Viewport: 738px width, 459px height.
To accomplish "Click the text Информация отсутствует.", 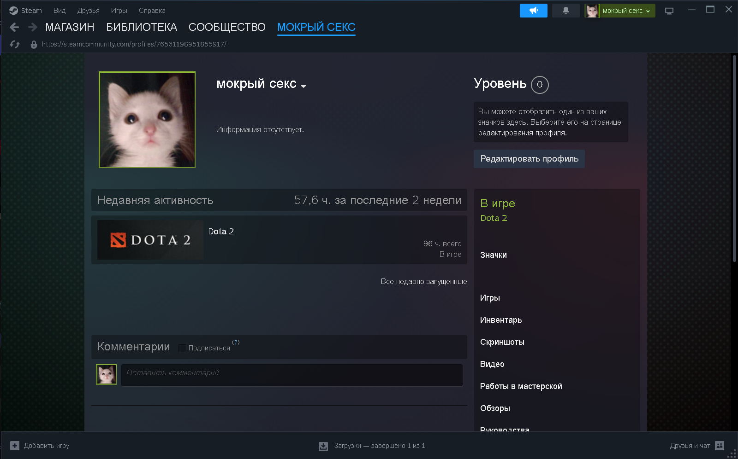I will 260,130.
